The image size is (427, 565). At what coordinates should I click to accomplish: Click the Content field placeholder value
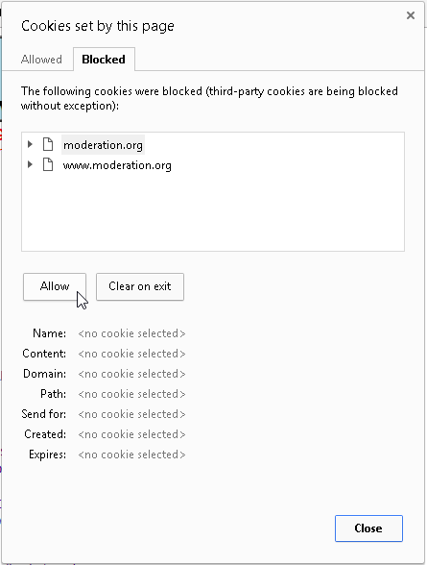coord(131,354)
